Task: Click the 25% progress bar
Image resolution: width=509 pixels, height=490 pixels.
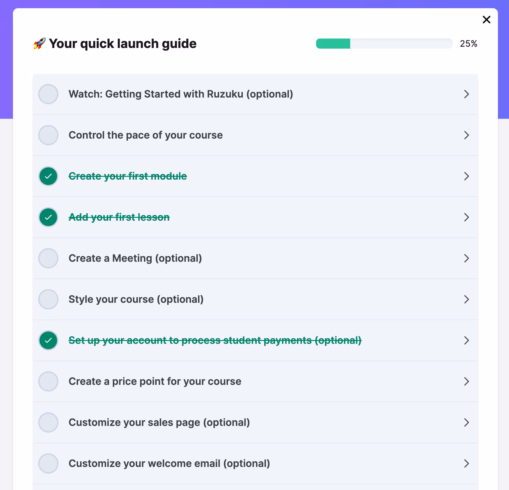Action: click(384, 43)
